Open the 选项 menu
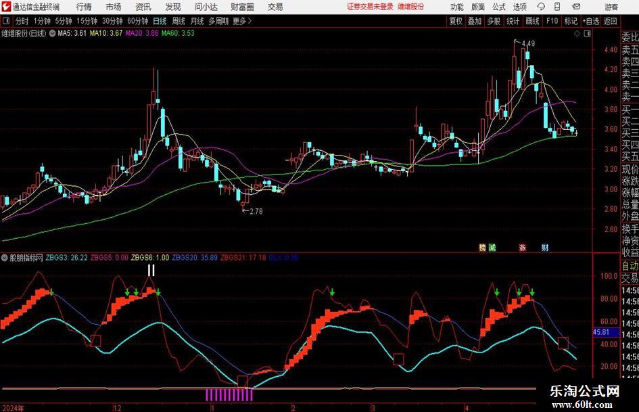Viewport: 639px width, 412px height. pos(519,7)
